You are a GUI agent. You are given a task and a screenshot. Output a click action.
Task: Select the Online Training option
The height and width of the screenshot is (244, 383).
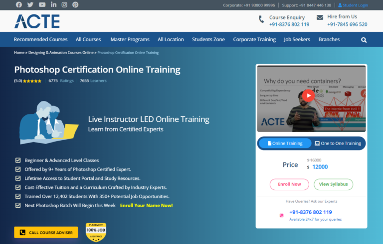(x=285, y=143)
